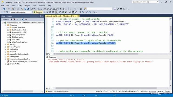
Task: Click the Display Estimated Execution Plan icon
Action: 50,12
